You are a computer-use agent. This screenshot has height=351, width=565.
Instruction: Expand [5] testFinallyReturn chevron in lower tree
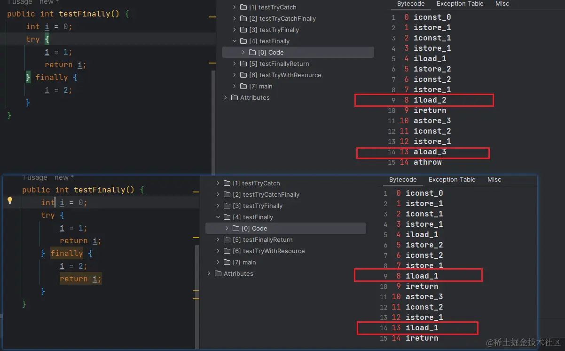coord(218,240)
